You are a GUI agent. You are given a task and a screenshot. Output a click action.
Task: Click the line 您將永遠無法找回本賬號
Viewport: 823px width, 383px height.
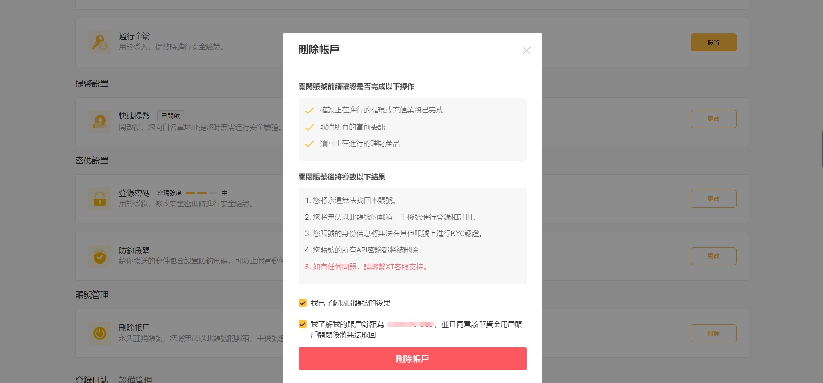352,200
